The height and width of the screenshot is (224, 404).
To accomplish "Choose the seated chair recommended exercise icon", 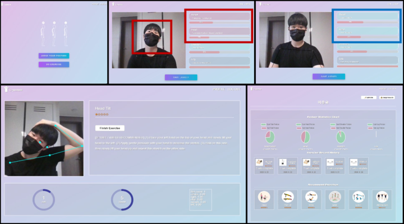I will (x=264, y=197).
